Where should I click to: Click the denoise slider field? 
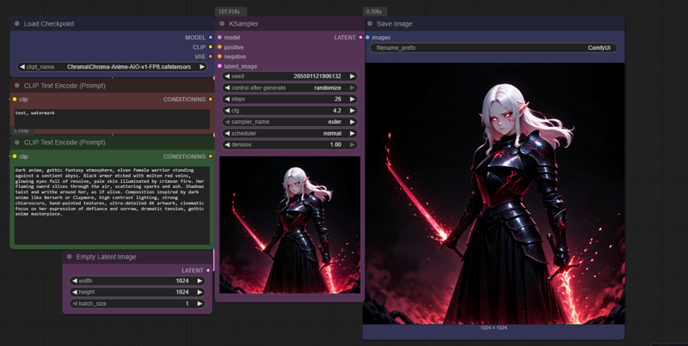[289, 144]
